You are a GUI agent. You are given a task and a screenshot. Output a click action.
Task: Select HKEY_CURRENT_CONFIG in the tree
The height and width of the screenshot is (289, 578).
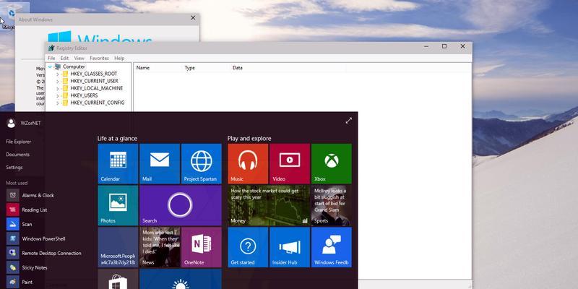pyautogui.click(x=98, y=103)
